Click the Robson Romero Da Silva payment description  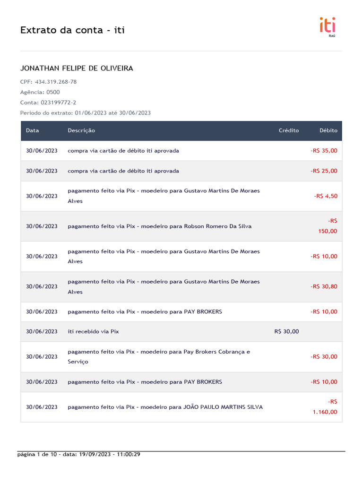tap(159, 226)
